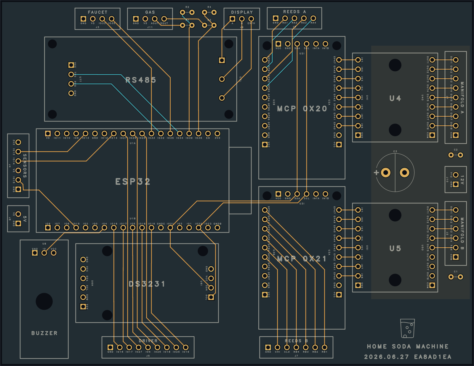Click the V12 pad of the 12V connector

coord(456,175)
